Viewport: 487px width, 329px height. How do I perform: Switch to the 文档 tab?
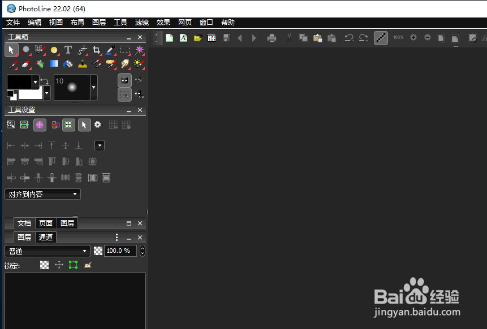coord(24,223)
